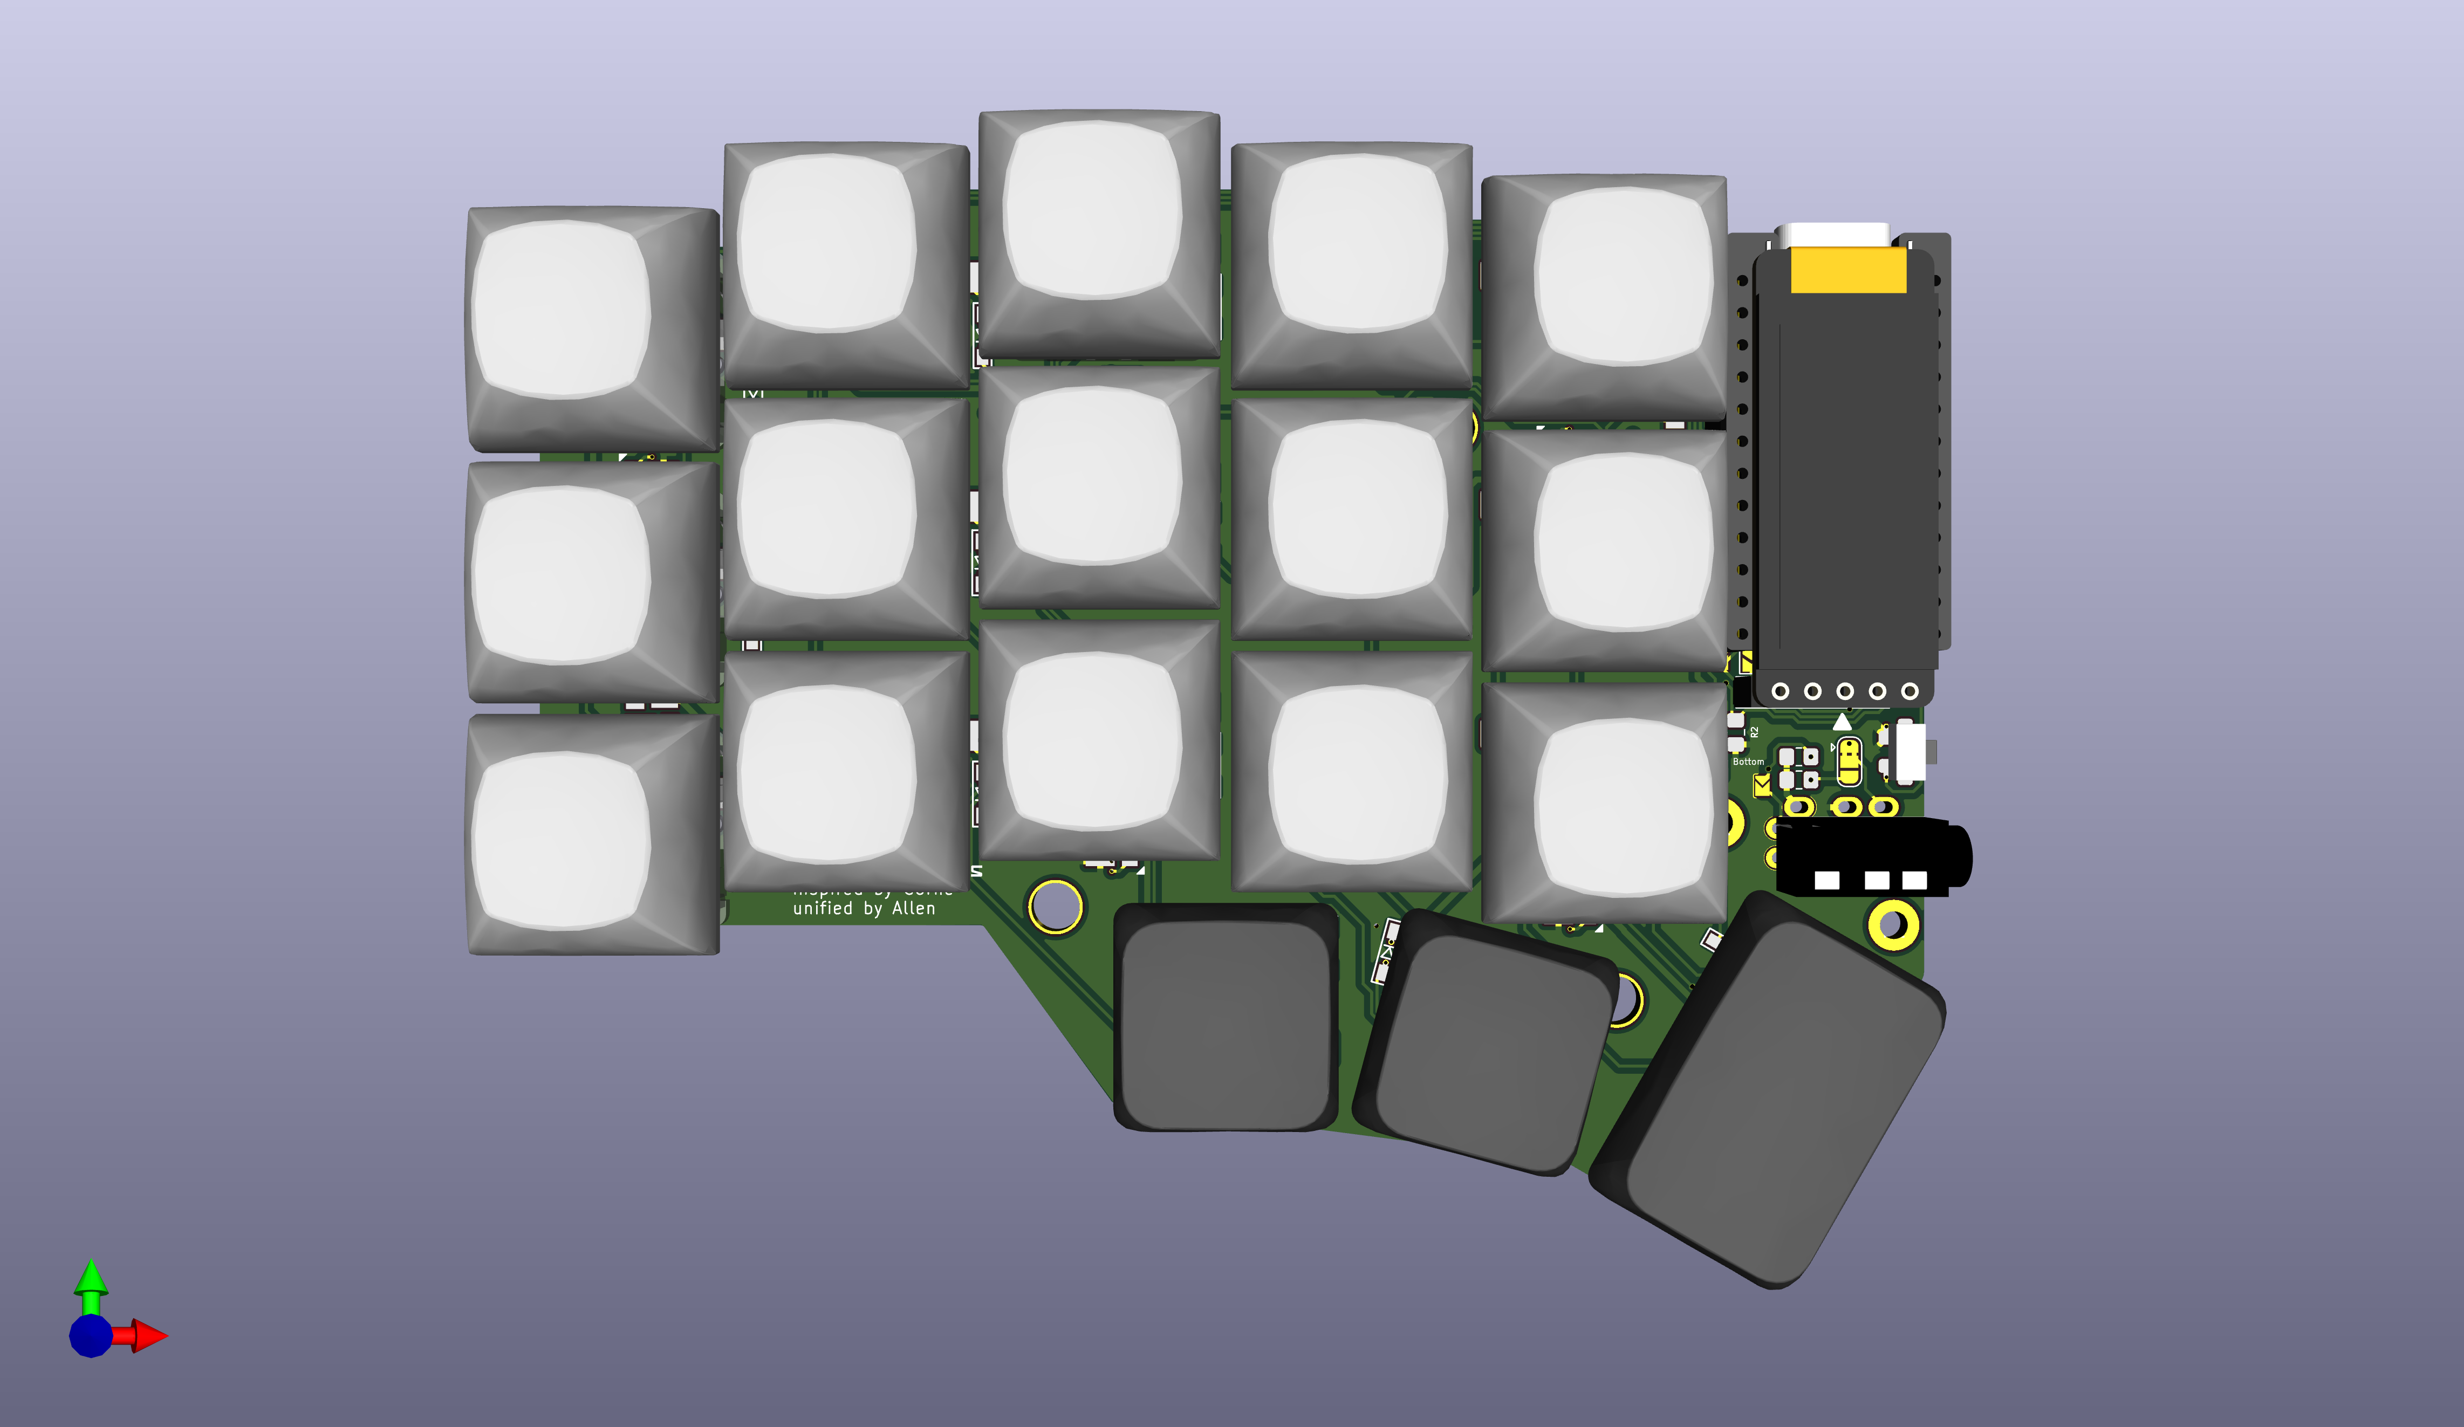This screenshot has width=2464, height=1427.
Task: Select the yellow USB connector on the controller board
Action: [1848, 270]
